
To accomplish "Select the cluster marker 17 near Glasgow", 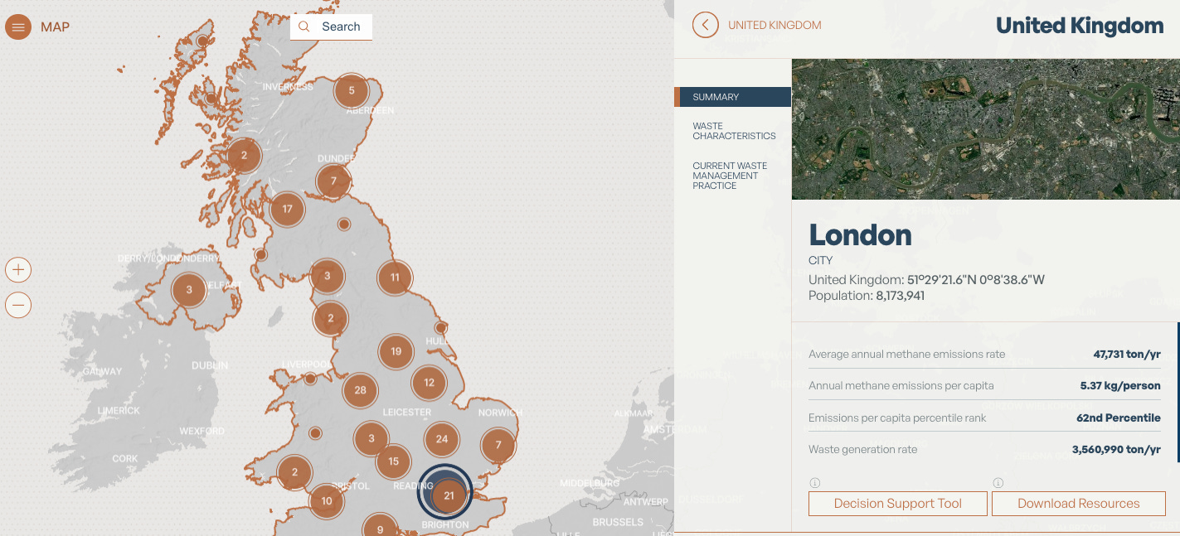I will (x=288, y=210).
